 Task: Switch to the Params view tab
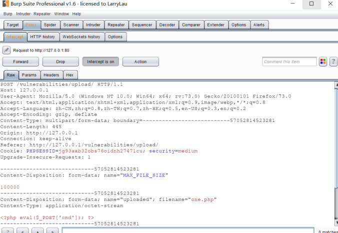coord(29,75)
